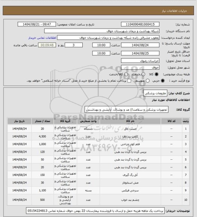
Task: Click response deadline date 1404/08/24 field
Action: (x=140, y=45)
